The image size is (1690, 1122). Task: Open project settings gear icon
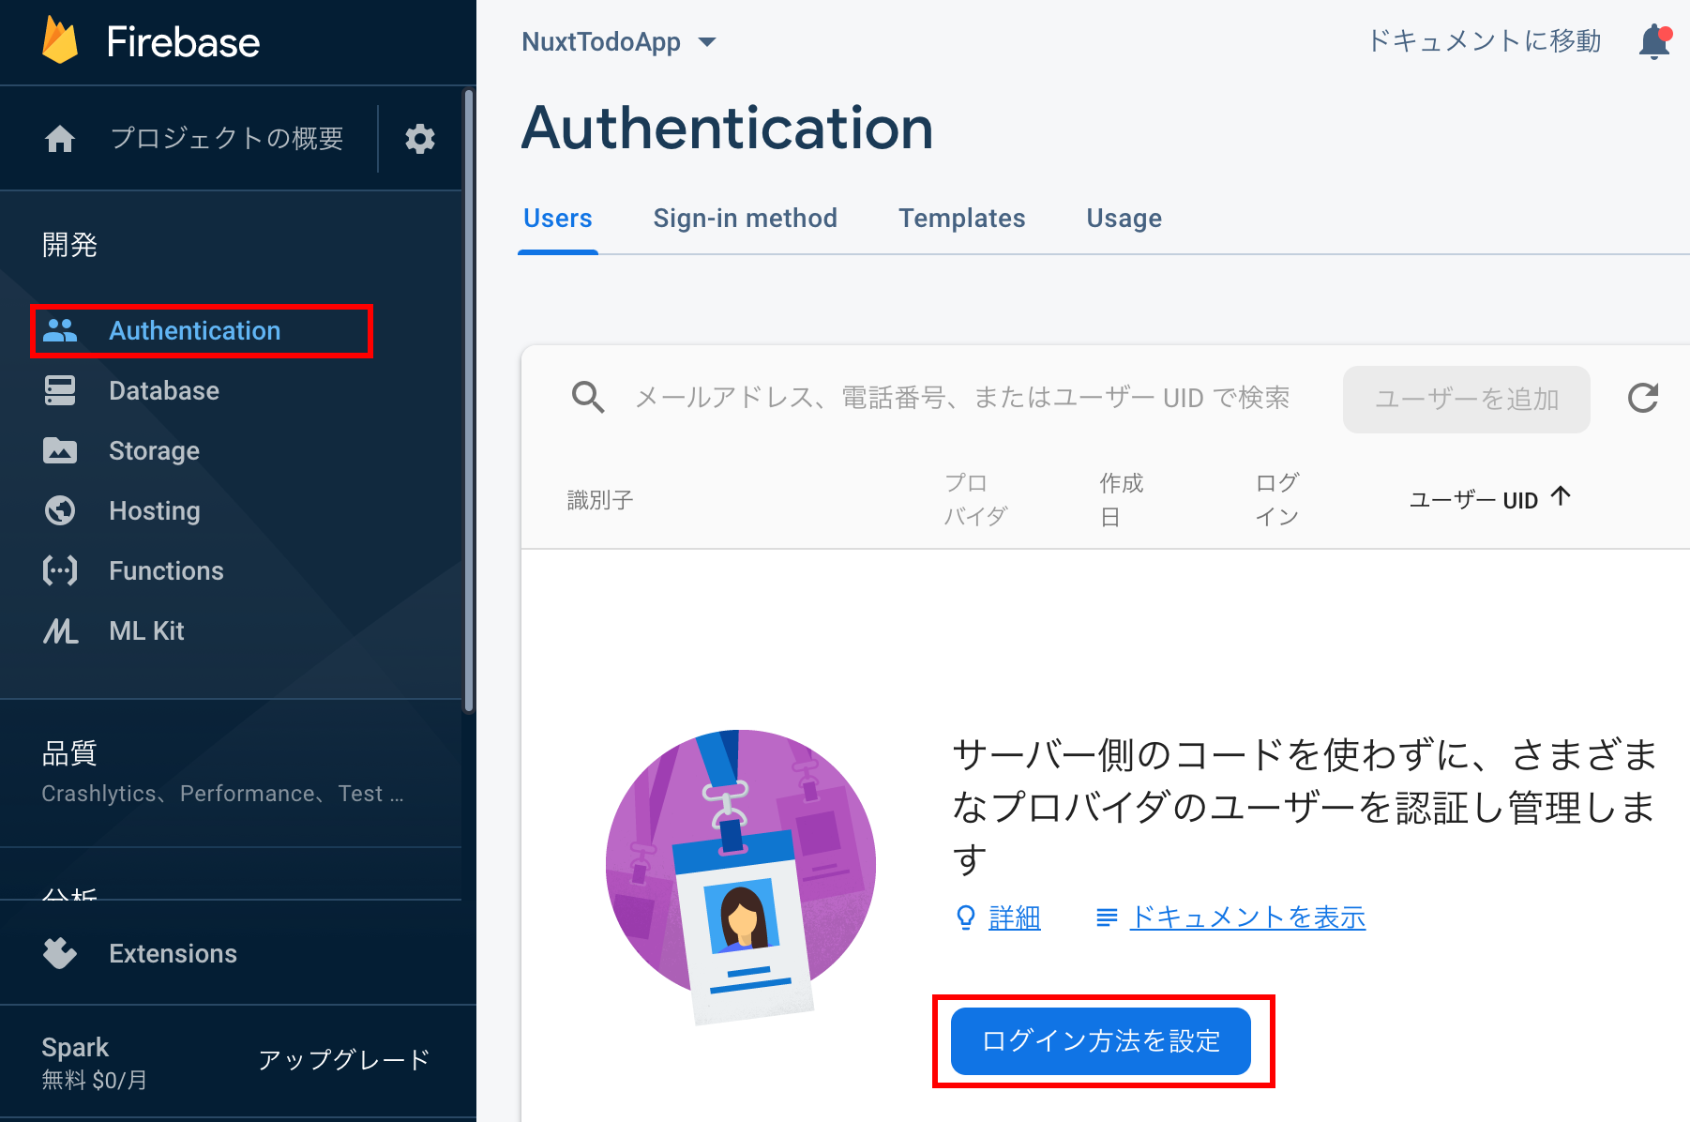click(420, 139)
